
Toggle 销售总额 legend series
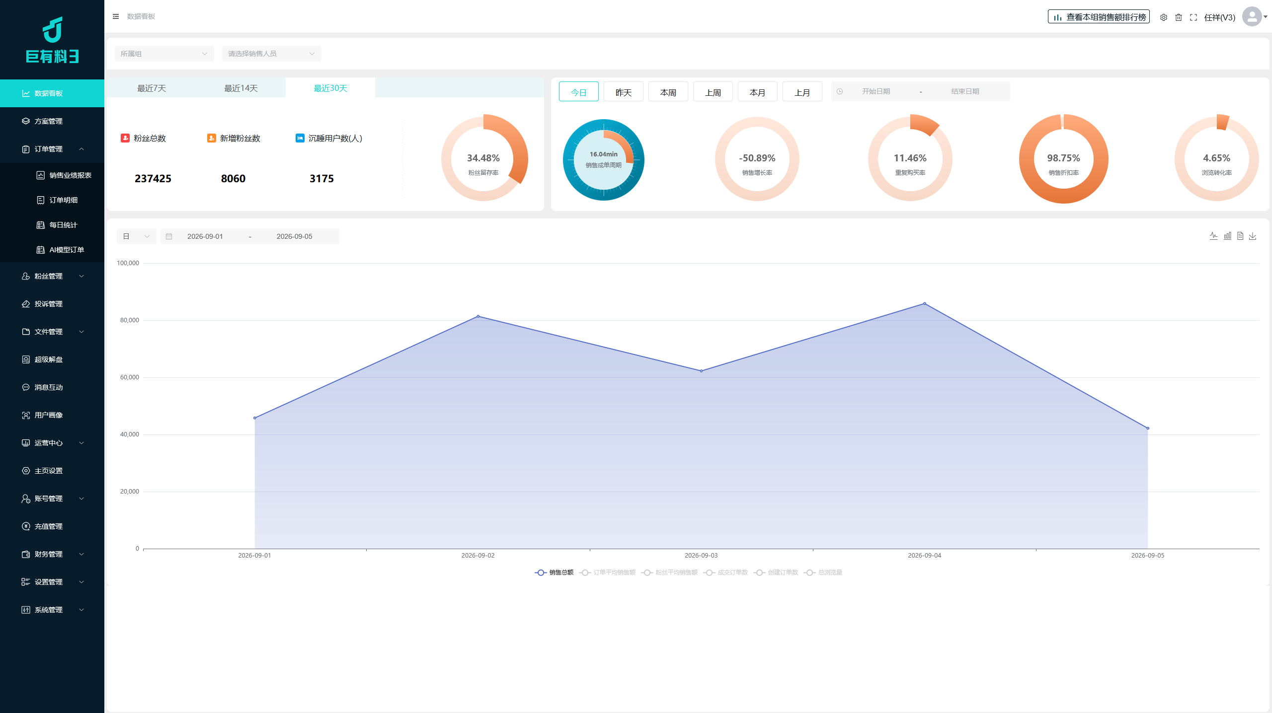click(554, 572)
